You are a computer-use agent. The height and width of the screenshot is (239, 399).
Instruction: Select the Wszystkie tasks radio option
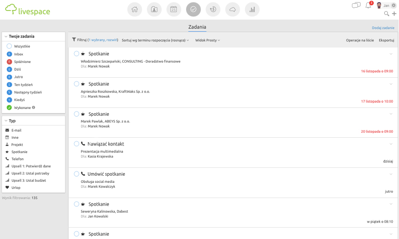(x=9, y=46)
